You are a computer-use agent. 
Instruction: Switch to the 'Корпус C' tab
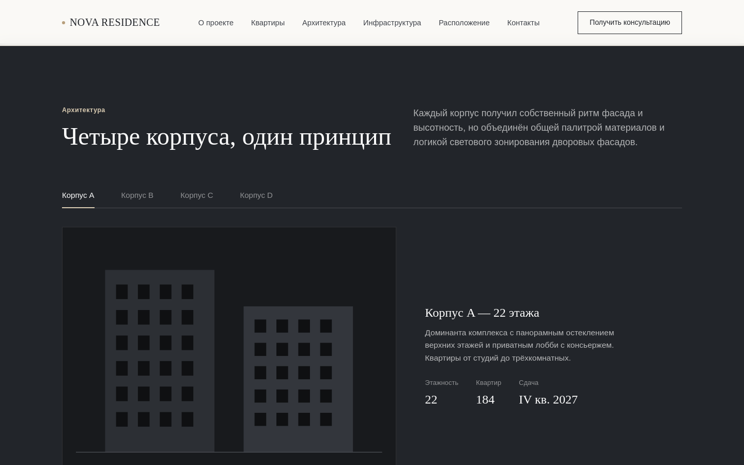tap(197, 195)
